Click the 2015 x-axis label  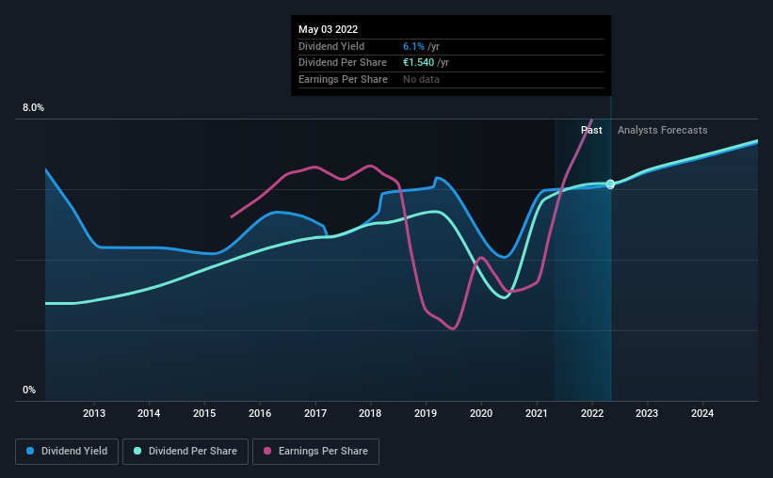click(204, 413)
